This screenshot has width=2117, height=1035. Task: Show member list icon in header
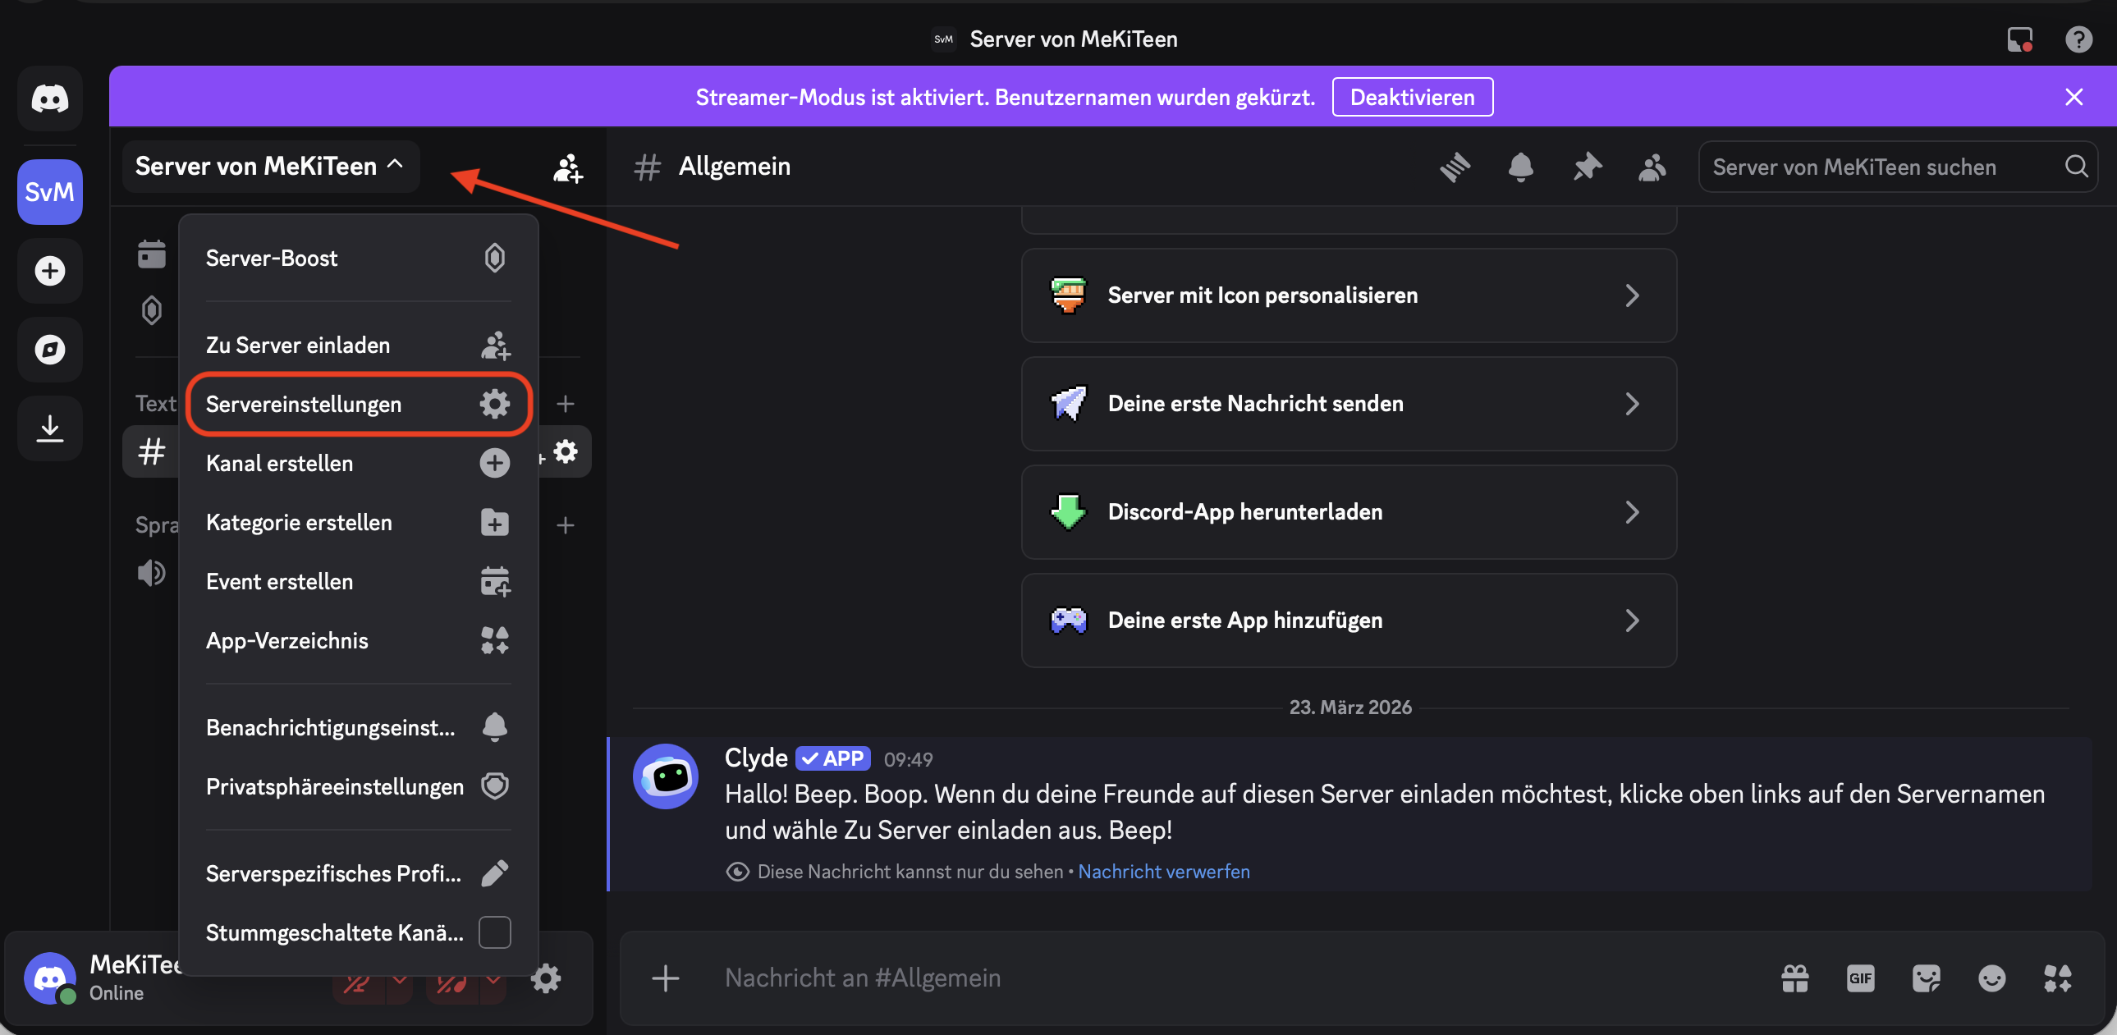click(x=1652, y=167)
